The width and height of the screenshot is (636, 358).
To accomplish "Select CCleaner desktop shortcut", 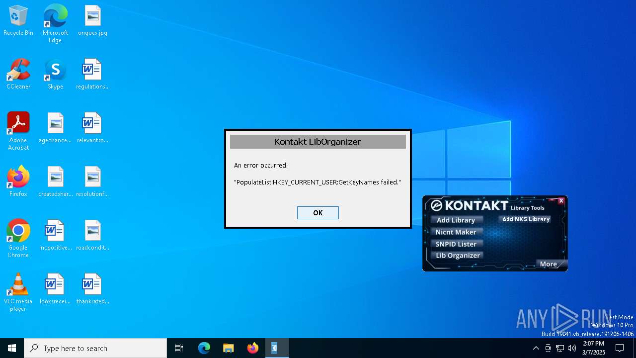I will click(18, 75).
